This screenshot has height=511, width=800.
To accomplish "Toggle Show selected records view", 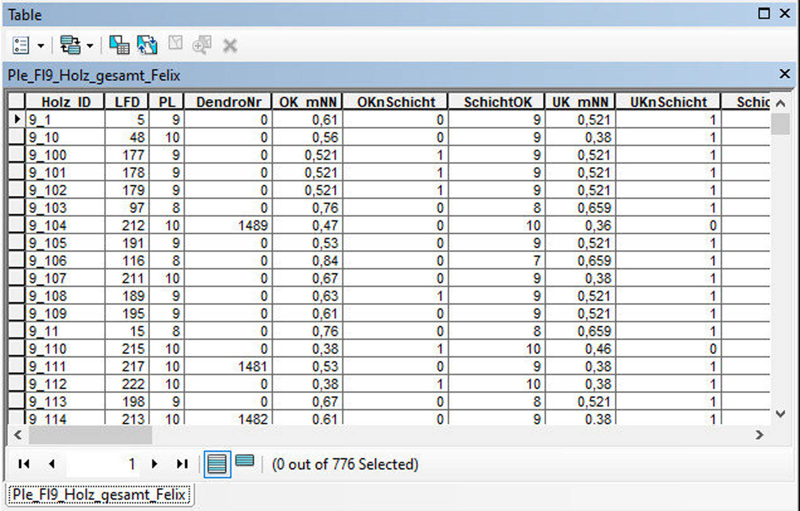I will coord(245,461).
